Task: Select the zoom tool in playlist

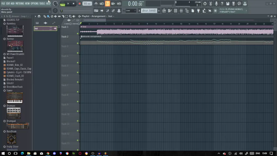Action: tap(70, 16)
